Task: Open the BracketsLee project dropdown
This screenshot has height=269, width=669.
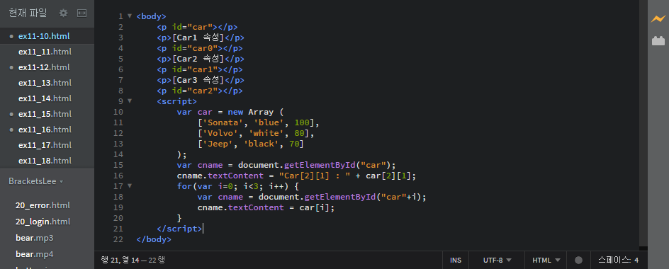Action: click(36, 181)
